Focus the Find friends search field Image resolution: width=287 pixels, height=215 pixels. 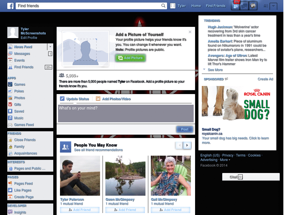(x=89, y=6)
